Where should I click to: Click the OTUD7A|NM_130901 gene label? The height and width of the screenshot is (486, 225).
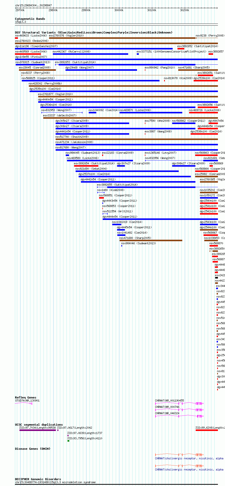point(27,401)
